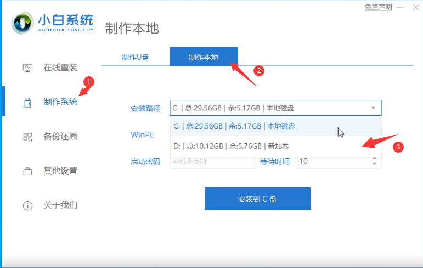Decrease the 等待时间 value with down arrow
The image size is (423, 268).
[x=375, y=164]
